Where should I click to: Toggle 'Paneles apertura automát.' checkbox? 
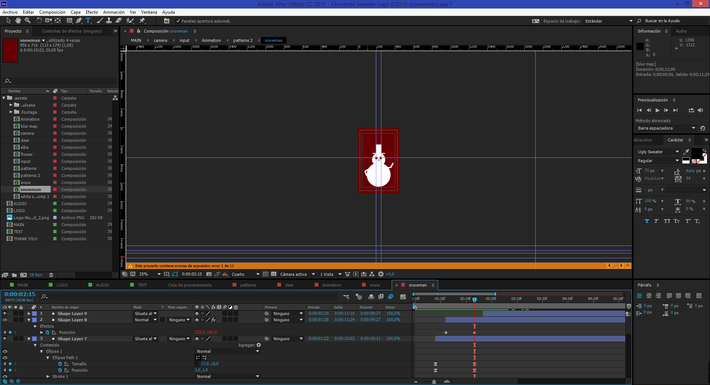(178, 21)
